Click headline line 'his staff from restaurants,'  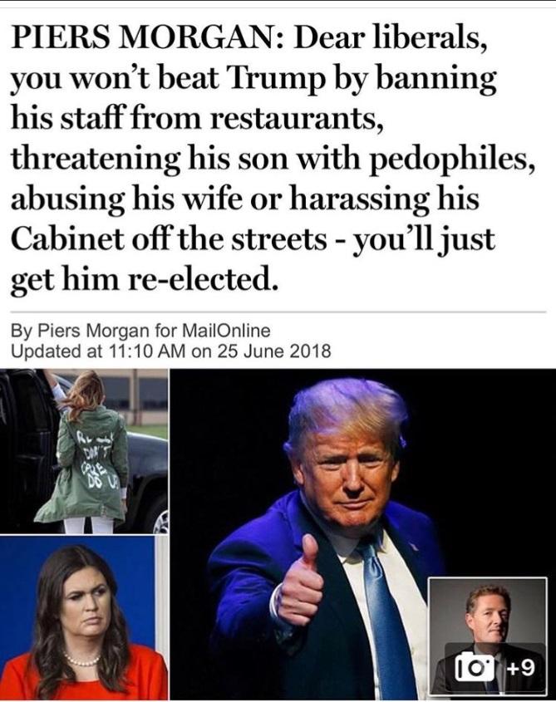[197, 118]
